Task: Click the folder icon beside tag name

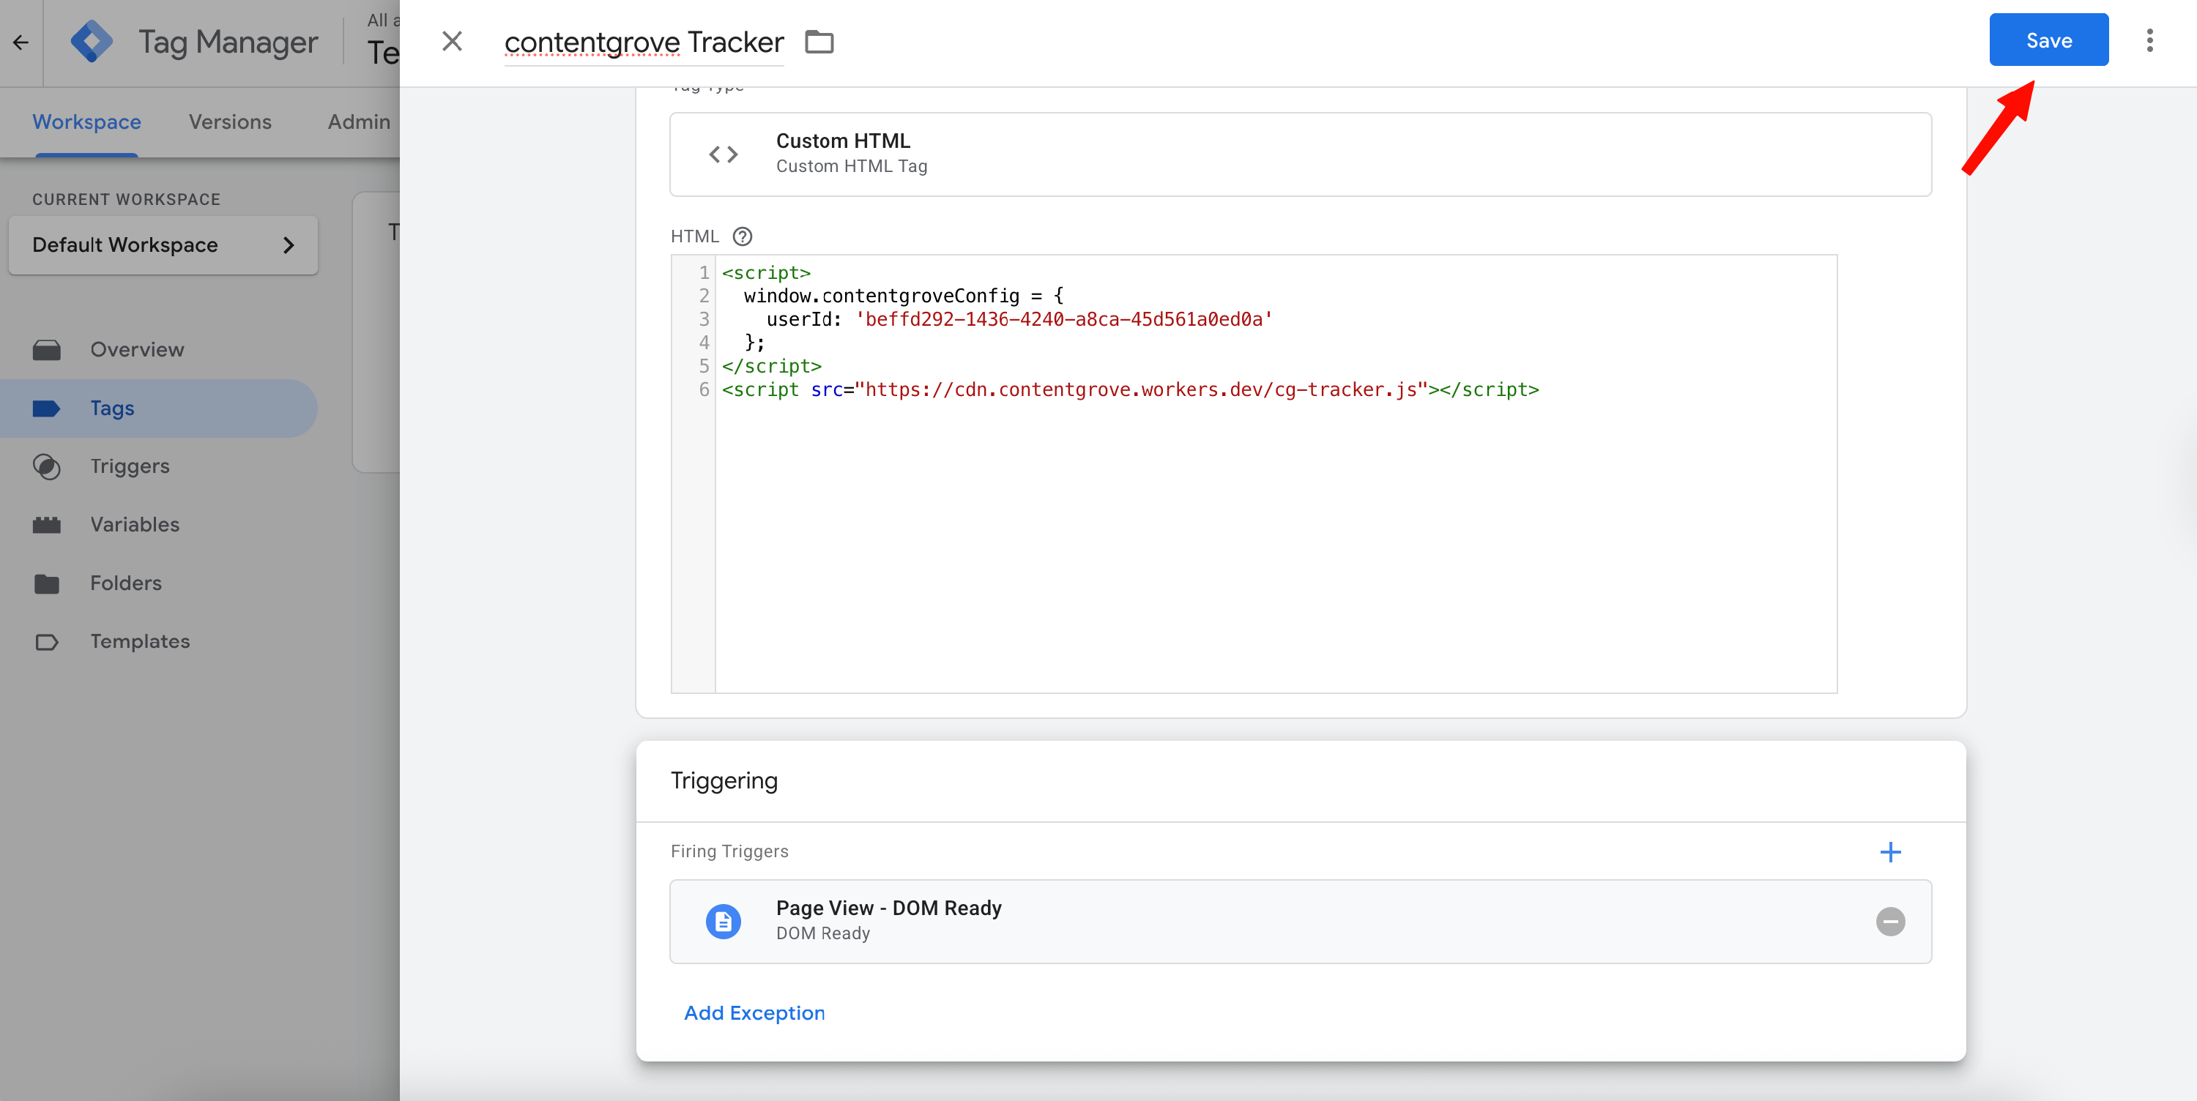Action: click(819, 42)
